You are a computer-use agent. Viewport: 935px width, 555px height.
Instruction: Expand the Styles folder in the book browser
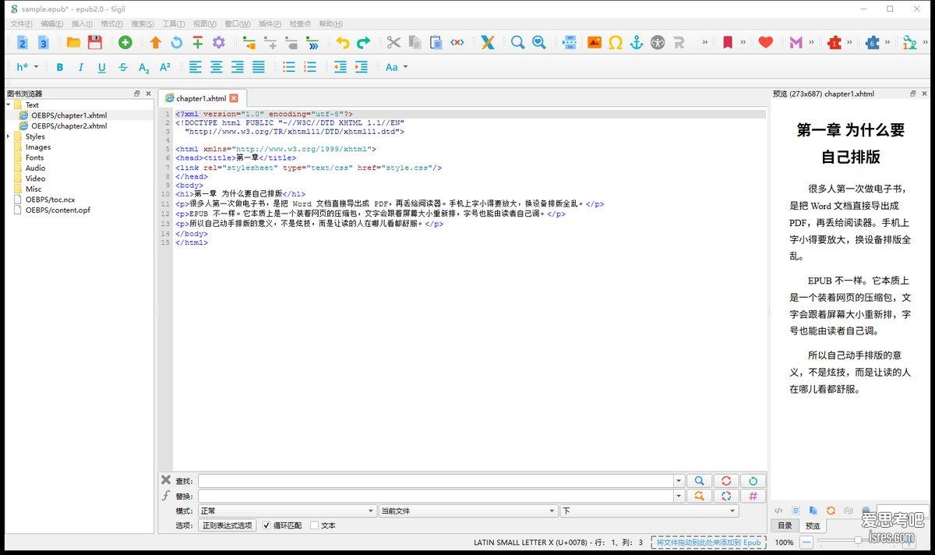pyautogui.click(x=9, y=136)
